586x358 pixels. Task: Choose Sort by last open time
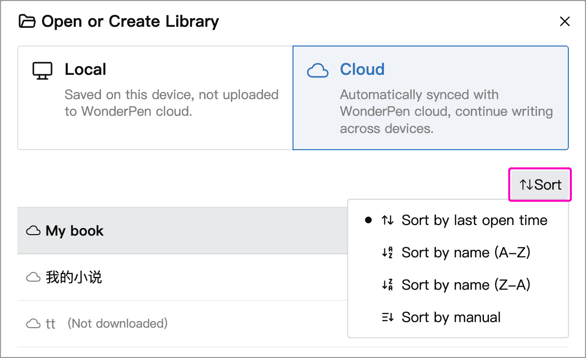pos(458,220)
